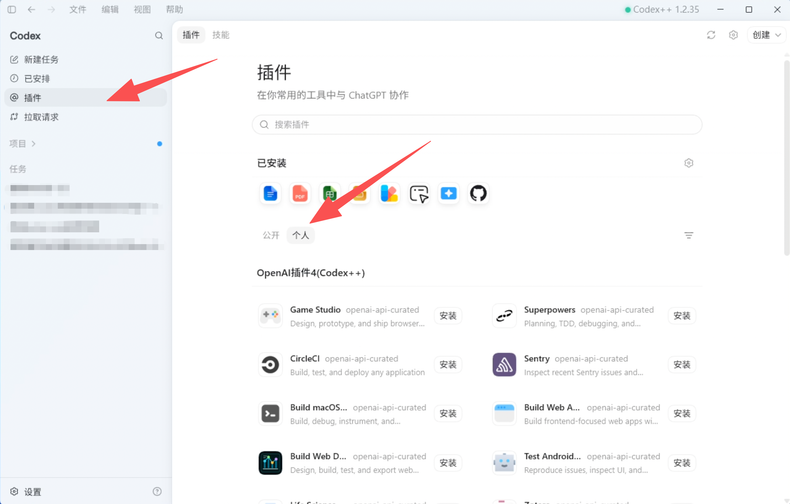Viewport: 790px width, 504px height.
Task: Install the CircleCI plugin
Action: 448,365
